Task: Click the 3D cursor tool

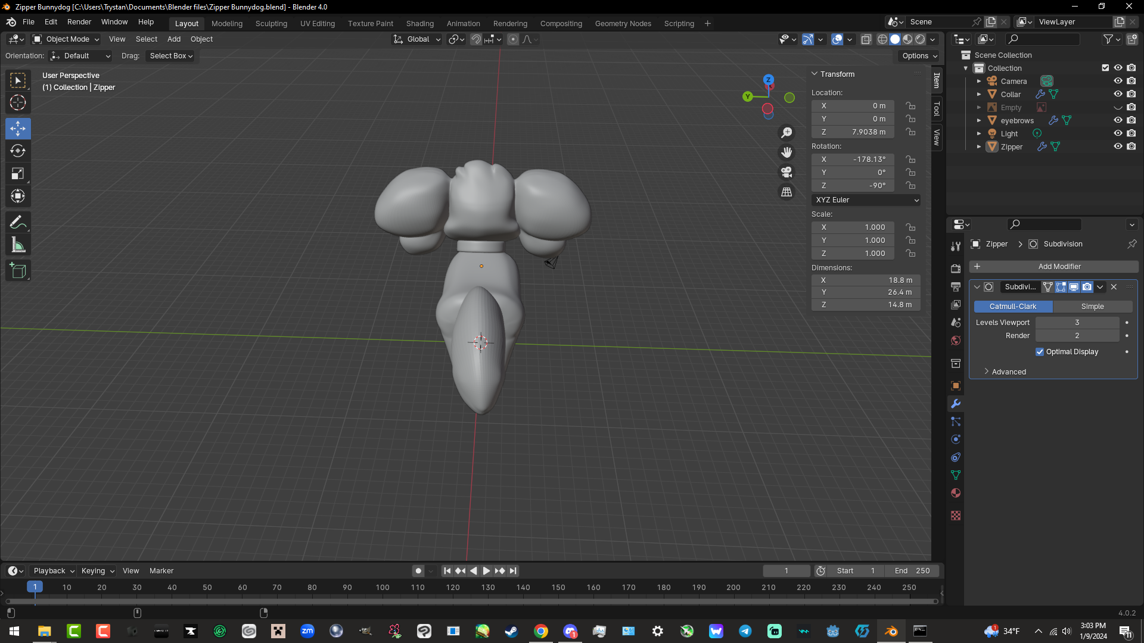Action: click(x=18, y=102)
